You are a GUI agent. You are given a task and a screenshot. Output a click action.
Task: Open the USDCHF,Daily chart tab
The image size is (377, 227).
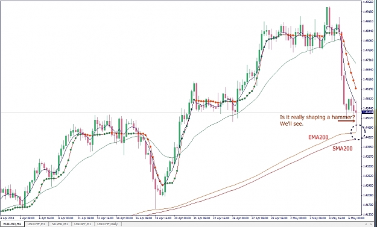[107, 224]
